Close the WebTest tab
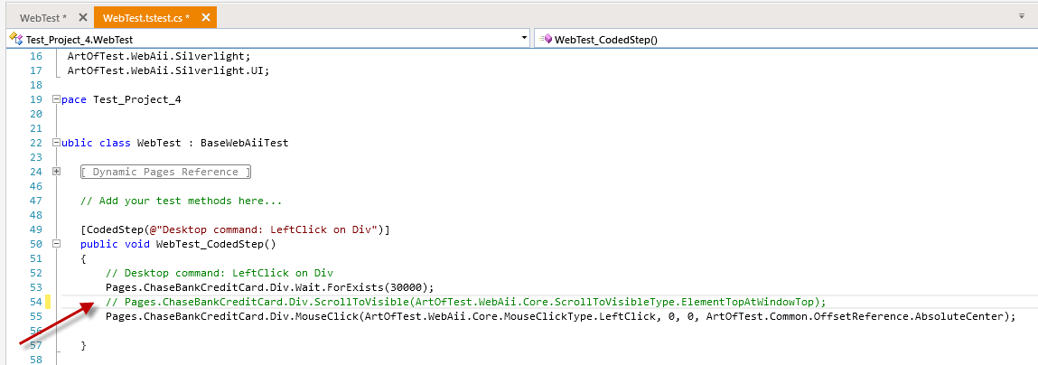The image size is (1038, 365). (x=83, y=17)
